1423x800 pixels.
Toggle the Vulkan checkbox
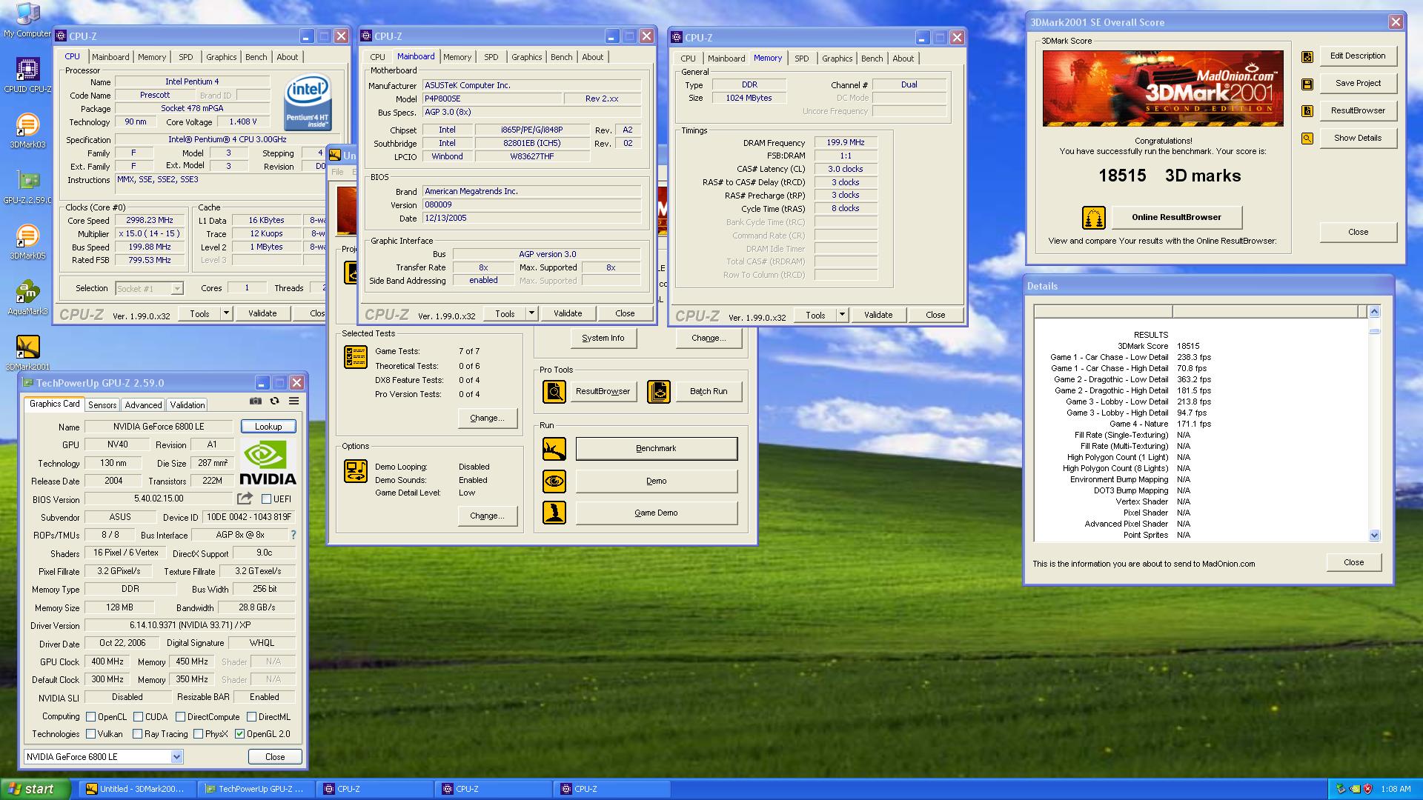point(90,733)
